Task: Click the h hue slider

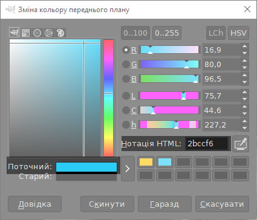Action: tap(169, 125)
